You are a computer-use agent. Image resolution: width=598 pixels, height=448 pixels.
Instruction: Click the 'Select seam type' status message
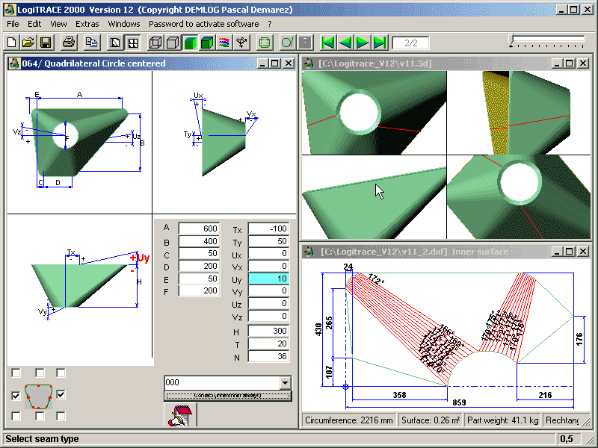[42, 439]
